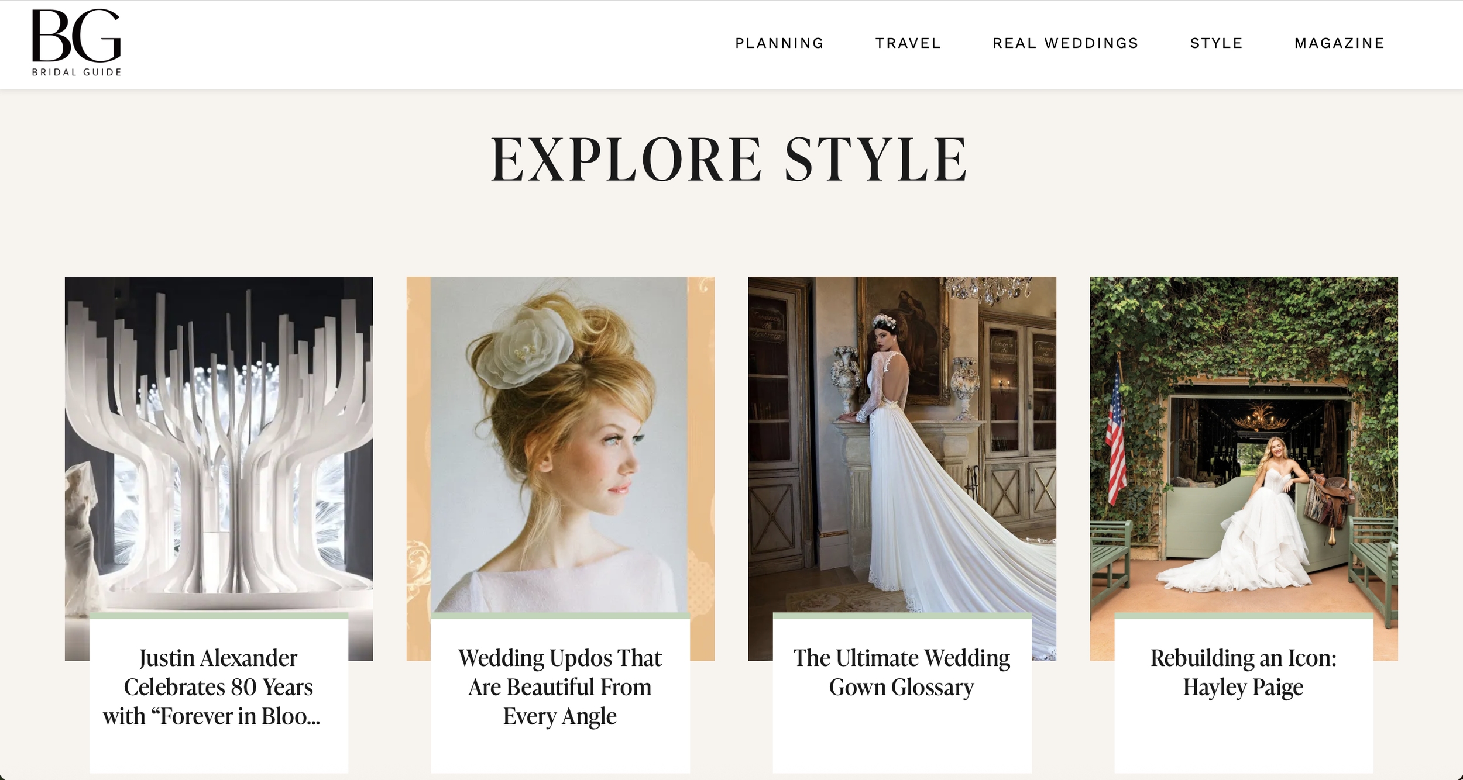The width and height of the screenshot is (1463, 780).
Task: Open the Planning menu
Action: [779, 43]
